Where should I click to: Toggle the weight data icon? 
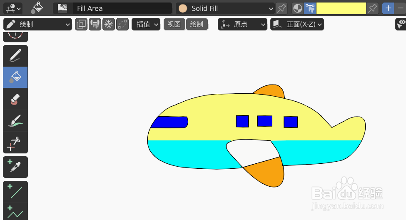95,24
